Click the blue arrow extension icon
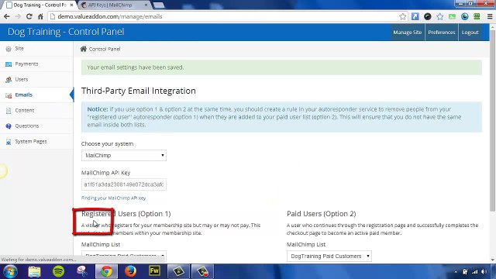The height and width of the screenshot is (279, 496). (415, 16)
